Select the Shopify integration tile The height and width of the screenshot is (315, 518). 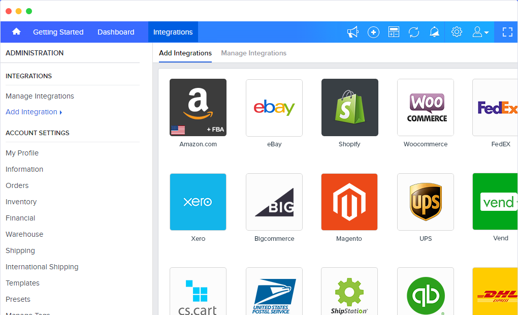click(x=350, y=107)
